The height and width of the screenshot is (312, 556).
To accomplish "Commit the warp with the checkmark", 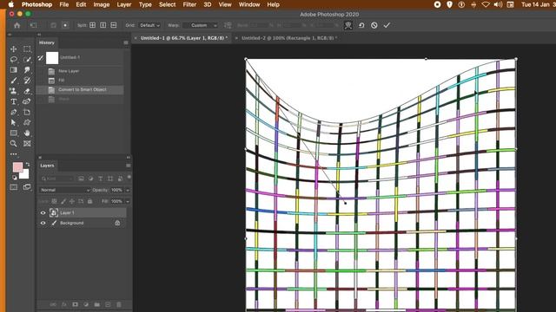I will 387,25.
